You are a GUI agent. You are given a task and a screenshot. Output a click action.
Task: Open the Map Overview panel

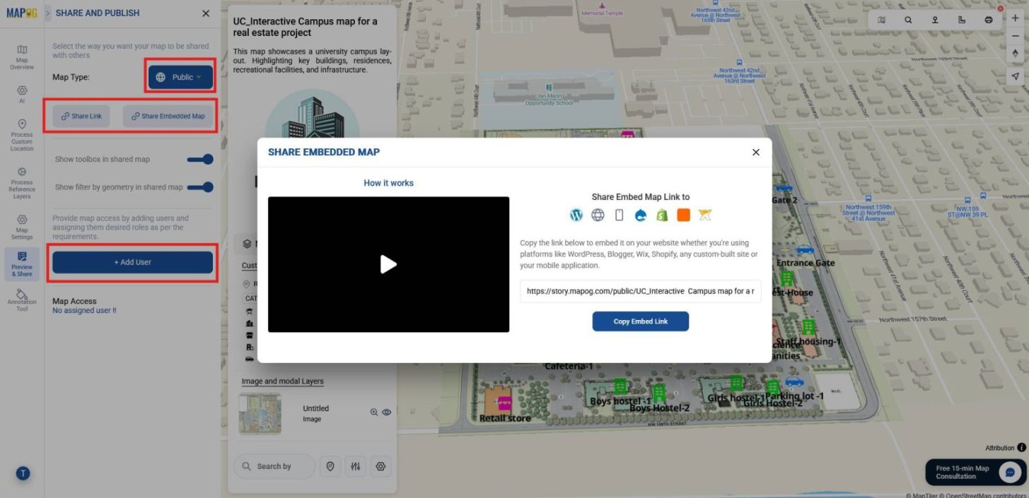click(22, 53)
